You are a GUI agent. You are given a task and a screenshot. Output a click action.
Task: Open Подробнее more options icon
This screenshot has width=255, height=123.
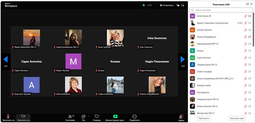(x=134, y=116)
